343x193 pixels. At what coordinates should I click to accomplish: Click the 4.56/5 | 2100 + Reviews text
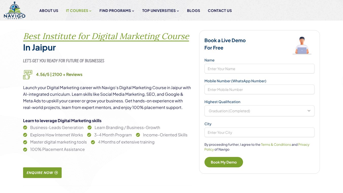point(59,74)
